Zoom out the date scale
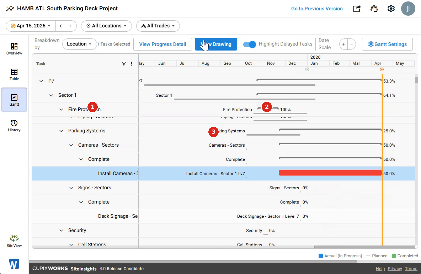The image size is (421, 274). pos(351,44)
